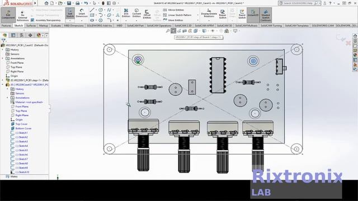The width and height of the screenshot is (358, 201).
Task: Open Linear Sketch Pattern dropdown arrow
Action: click(197, 15)
